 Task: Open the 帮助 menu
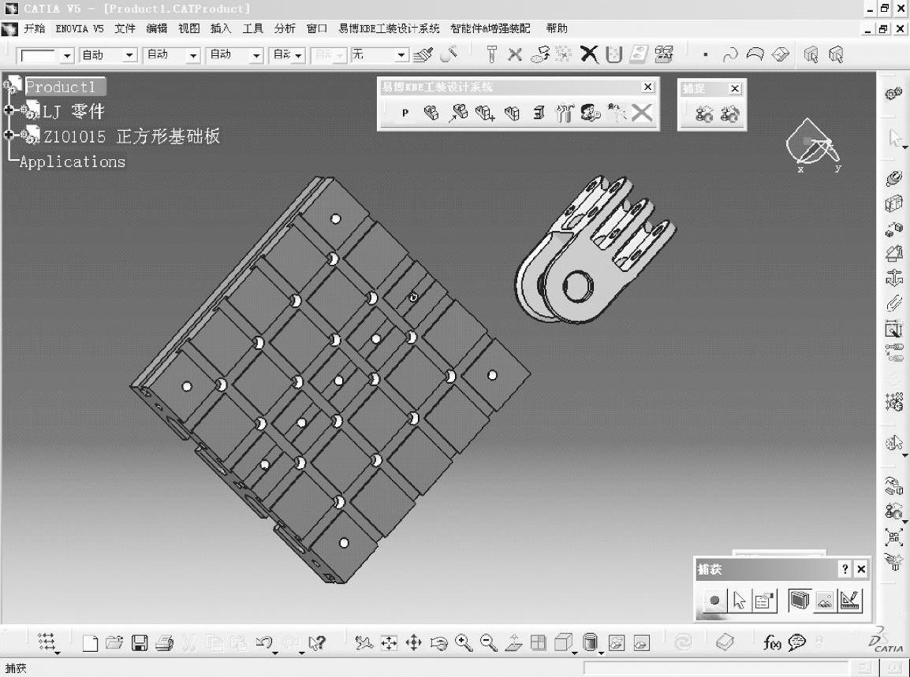[557, 28]
